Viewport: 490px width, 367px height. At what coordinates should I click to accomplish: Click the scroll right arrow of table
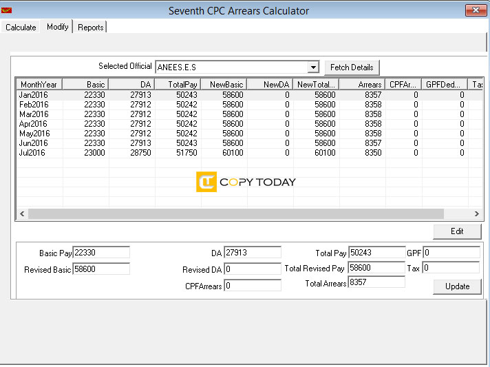pos(476,214)
